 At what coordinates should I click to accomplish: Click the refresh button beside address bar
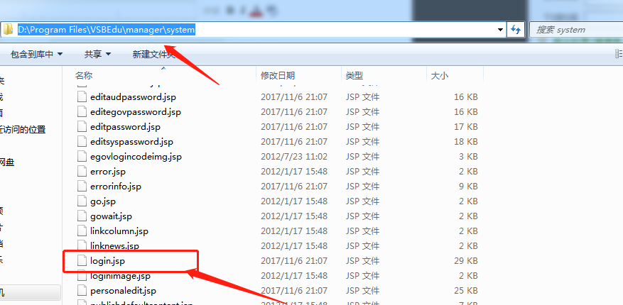pos(516,29)
